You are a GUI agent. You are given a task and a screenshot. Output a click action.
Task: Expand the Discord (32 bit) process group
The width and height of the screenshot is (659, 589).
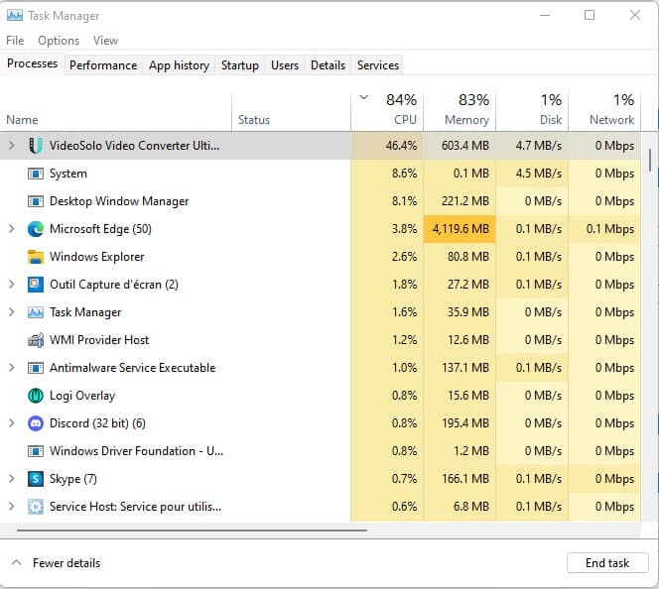12,423
